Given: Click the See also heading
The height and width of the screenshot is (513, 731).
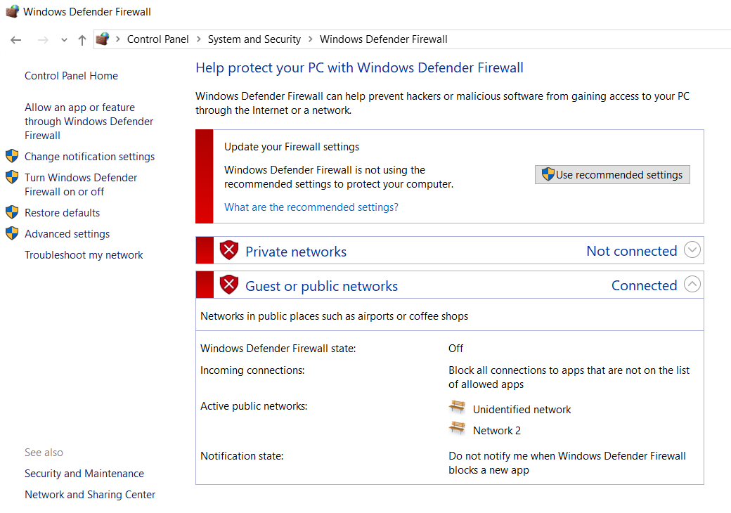Looking at the screenshot, I should [x=44, y=453].
